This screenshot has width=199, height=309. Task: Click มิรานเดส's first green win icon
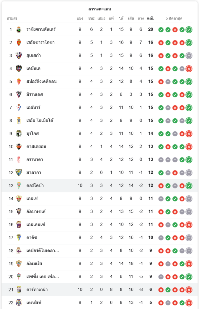tap(161, 95)
